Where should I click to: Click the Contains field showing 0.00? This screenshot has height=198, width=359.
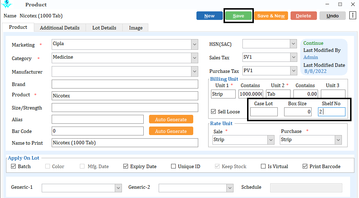306,94
